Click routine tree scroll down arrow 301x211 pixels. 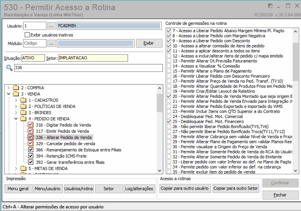[159, 170]
